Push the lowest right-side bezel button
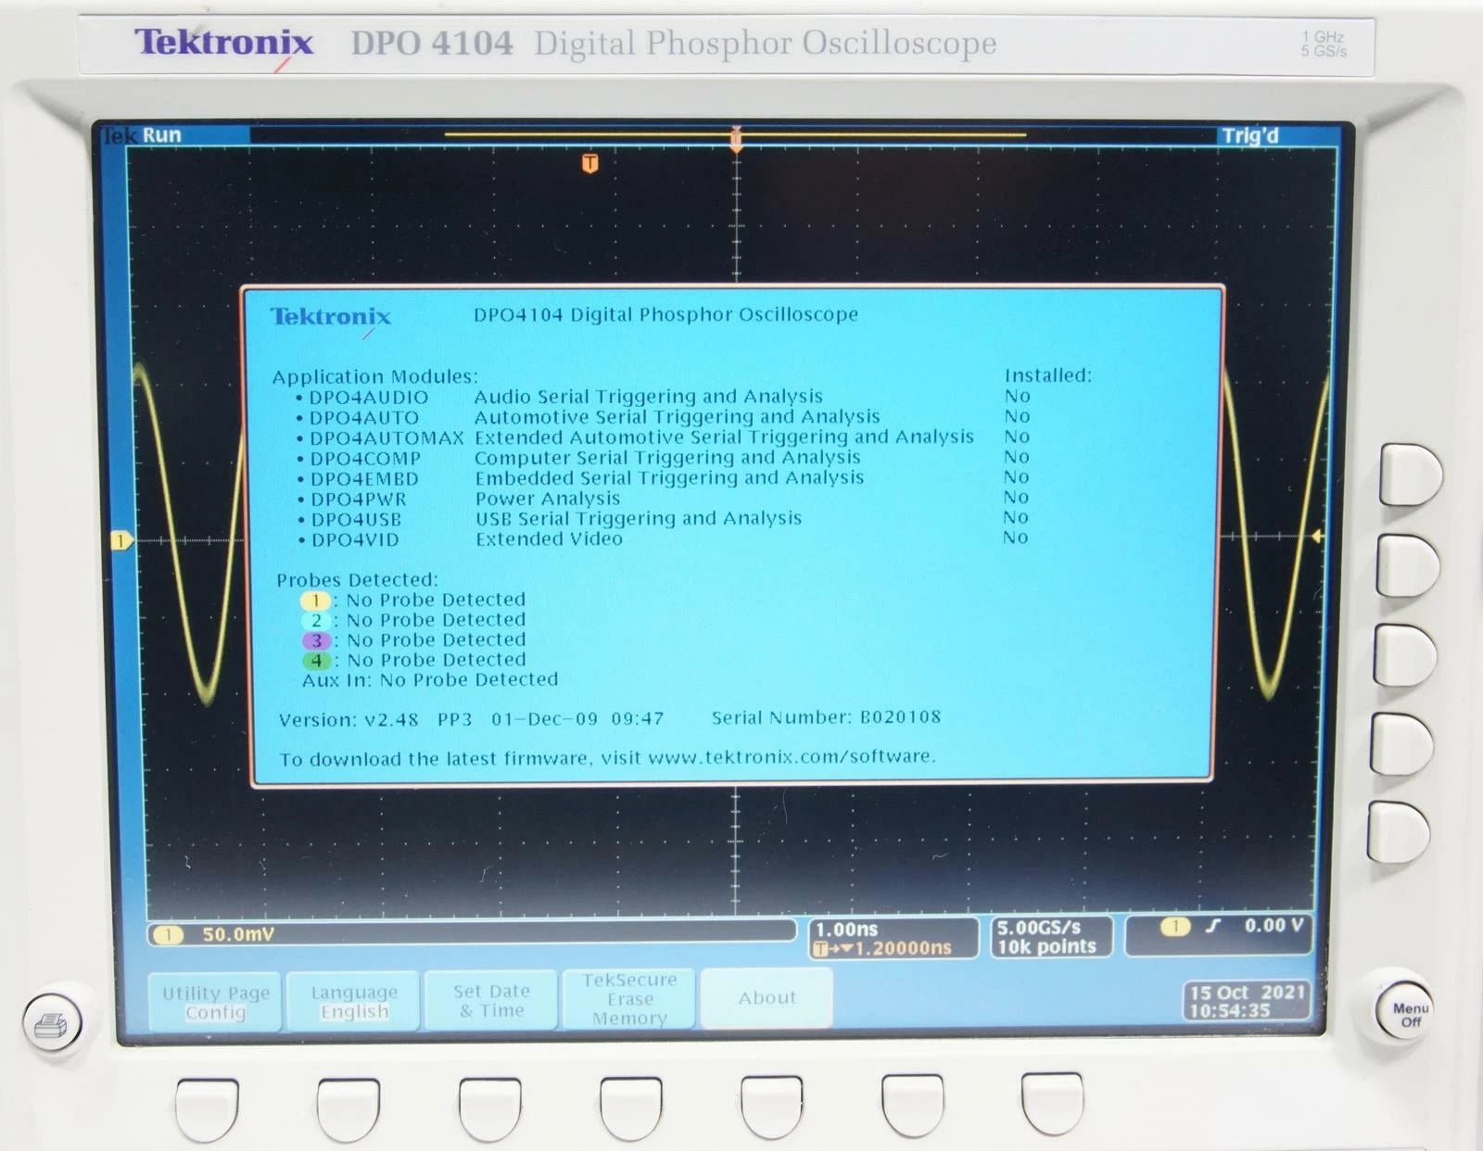Screen dimensions: 1483x1151 pyautogui.click(x=1398, y=832)
